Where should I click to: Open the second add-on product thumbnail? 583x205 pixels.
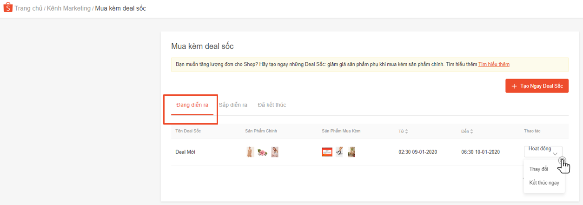340,152
